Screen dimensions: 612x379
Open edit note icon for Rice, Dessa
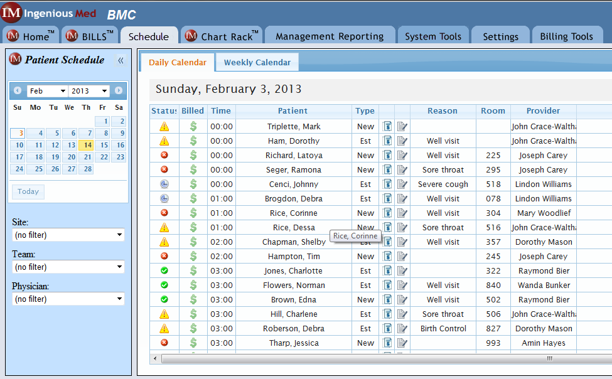point(402,228)
